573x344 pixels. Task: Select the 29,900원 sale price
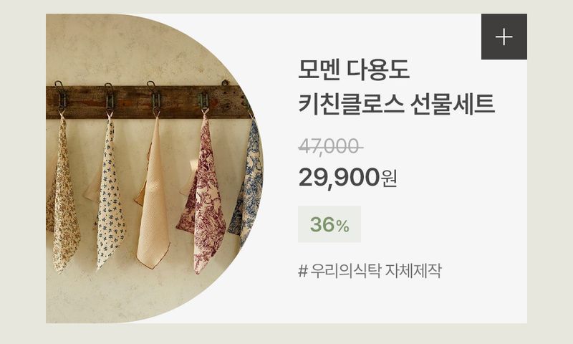[x=347, y=177]
